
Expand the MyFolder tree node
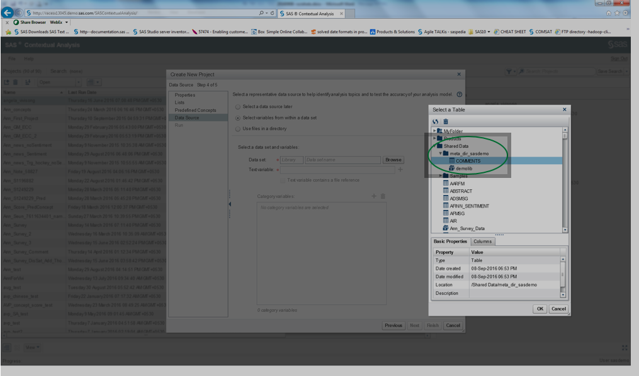click(434, 131)
